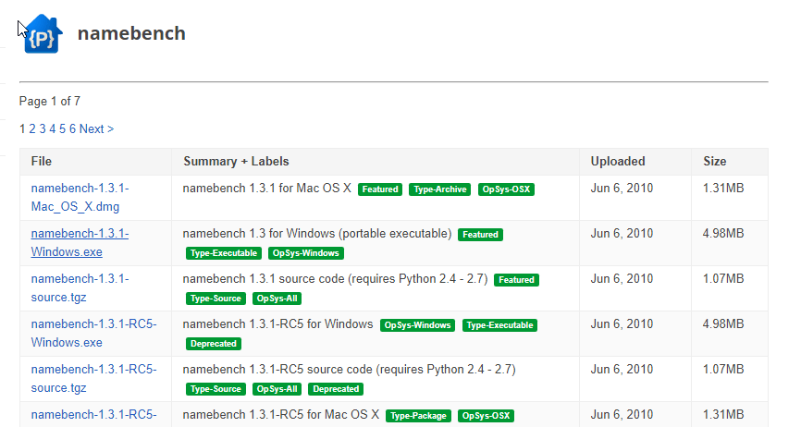
Task: Click Deprecated label on RC5 Windows row
Action: point(213,344)
